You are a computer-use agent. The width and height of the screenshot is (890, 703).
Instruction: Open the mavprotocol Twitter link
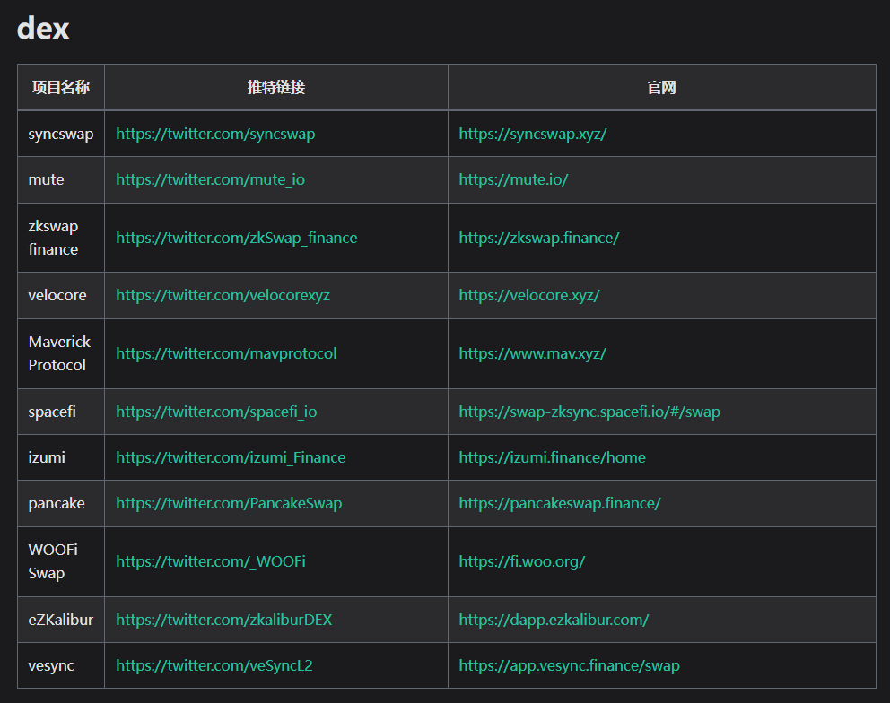pyautogui.click(x=226, y=353)
